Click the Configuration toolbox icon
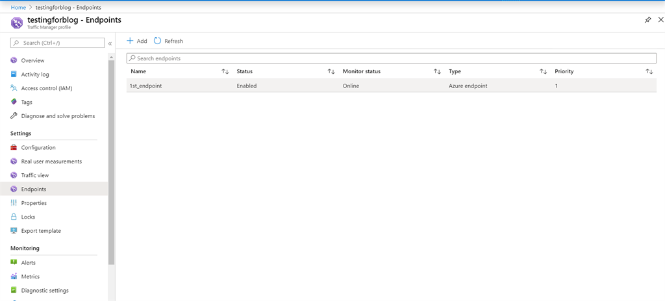The height and width of the screenshot is (301, 665). (x=14, y=147)
